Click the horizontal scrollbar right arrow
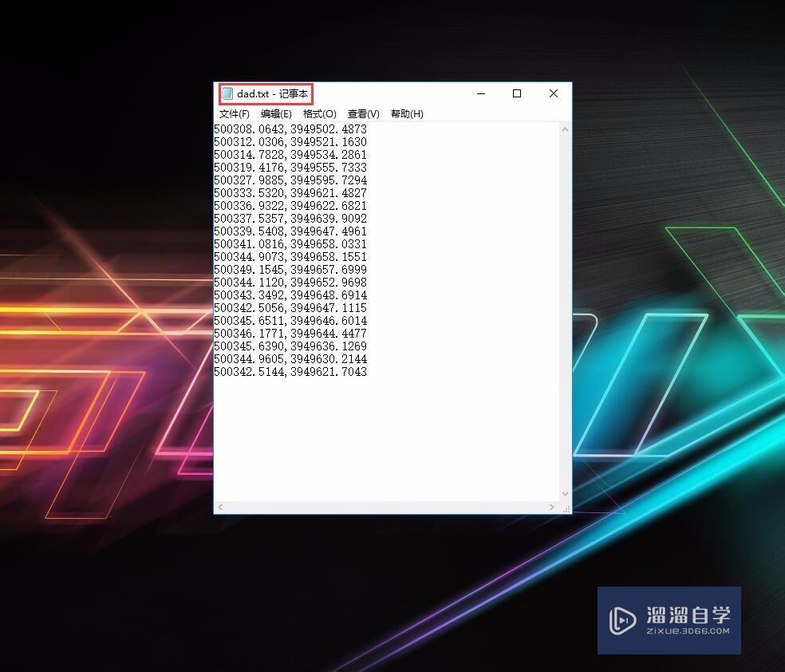The image size is (785, 672). [552, 507]
